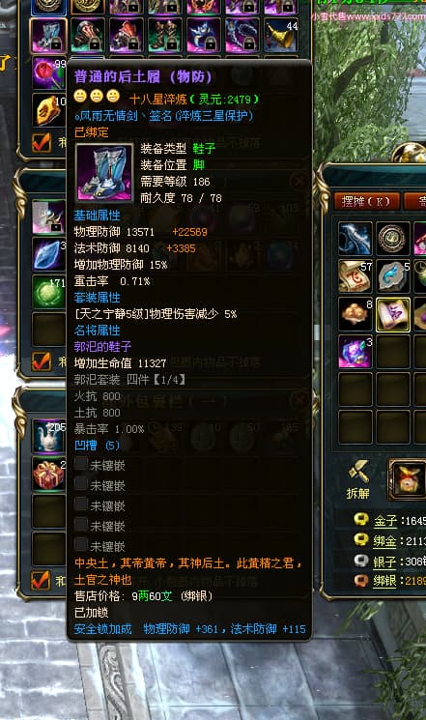Select the golden horn item with 44 count
The image size is (426, 720).
(x=282, y=36)
